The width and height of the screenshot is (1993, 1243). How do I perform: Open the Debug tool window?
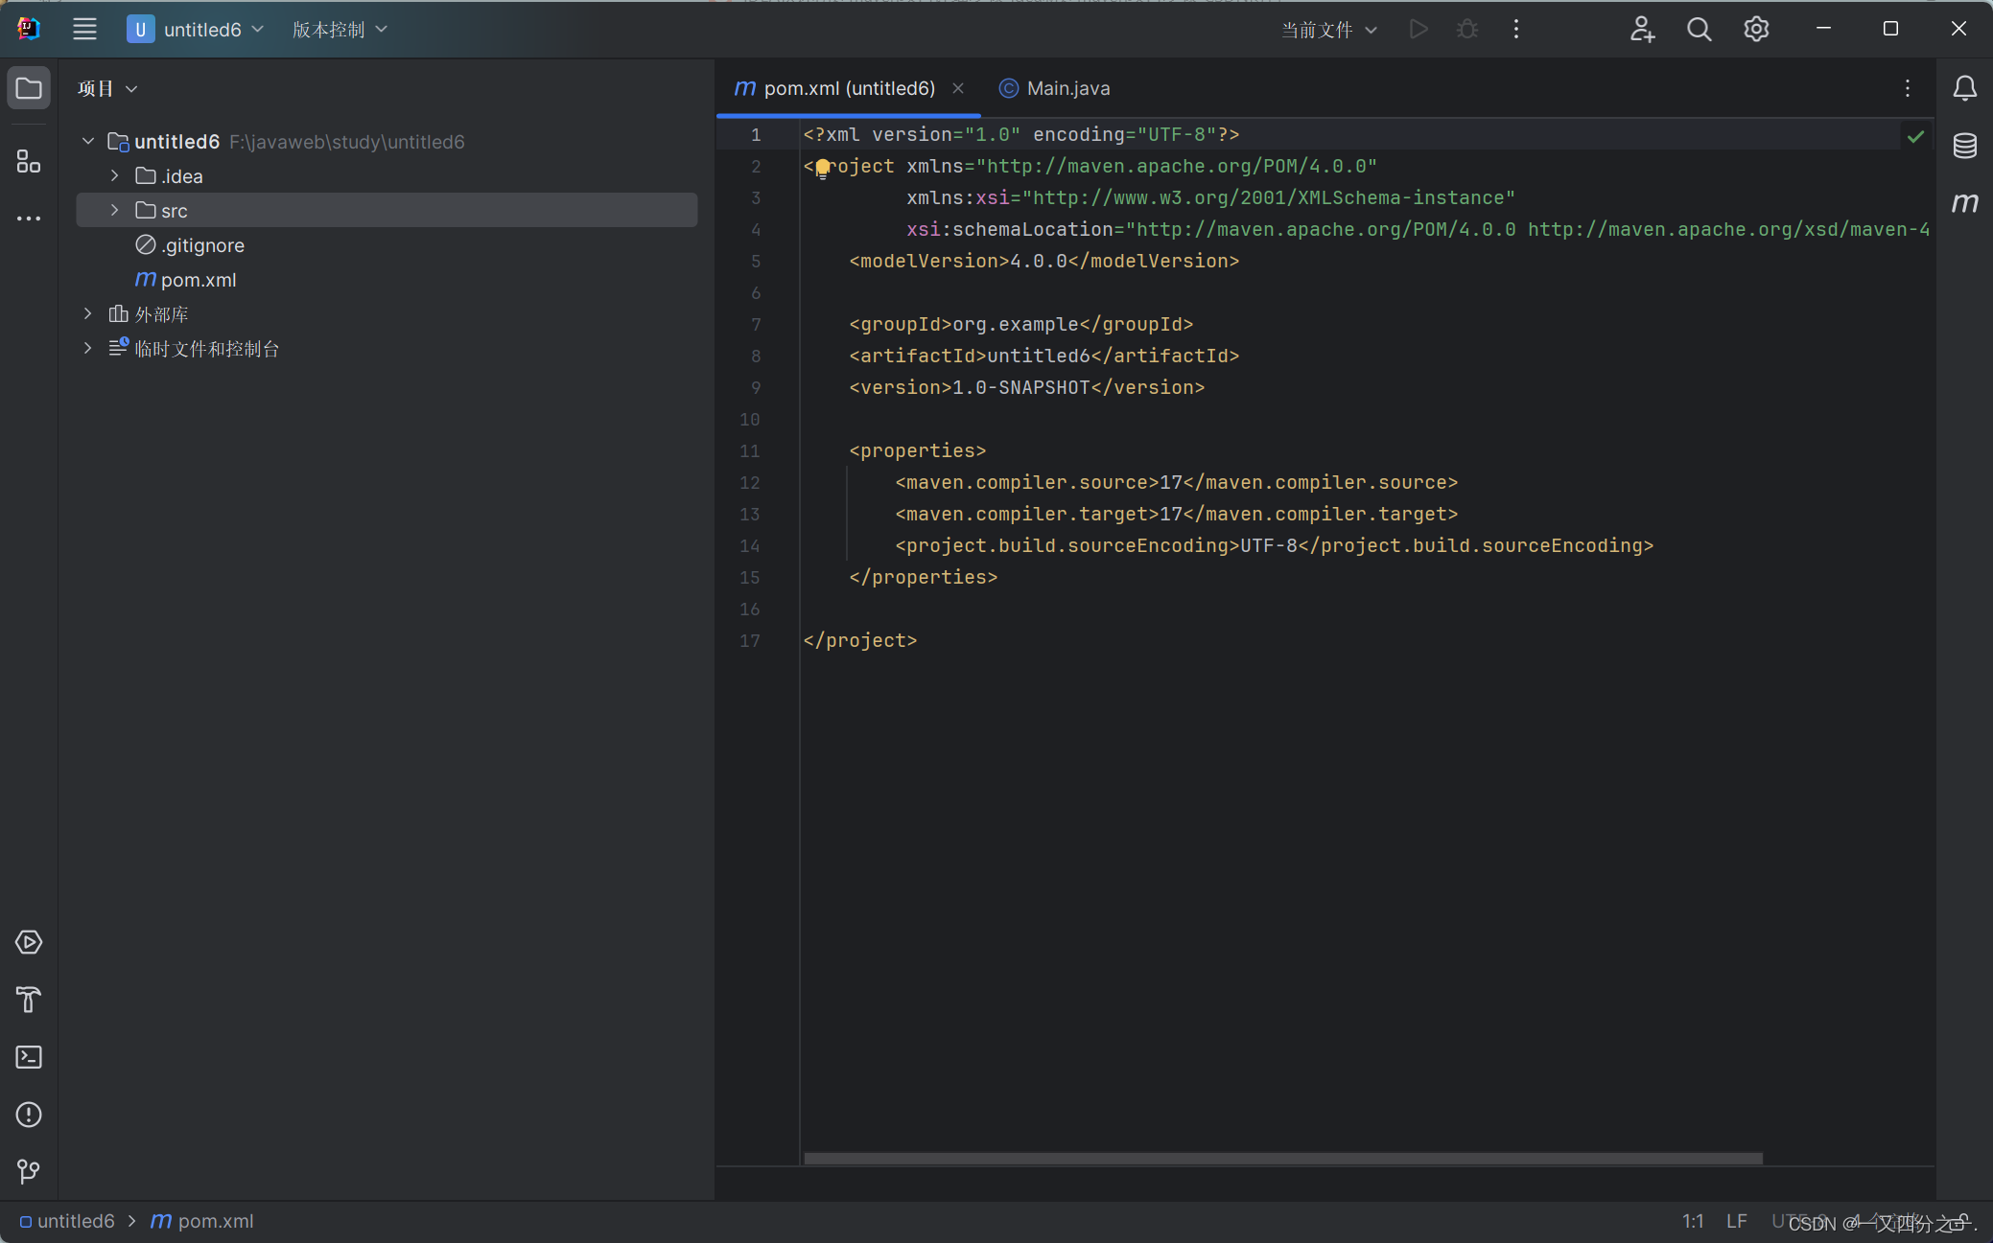tap(1465, 29)
